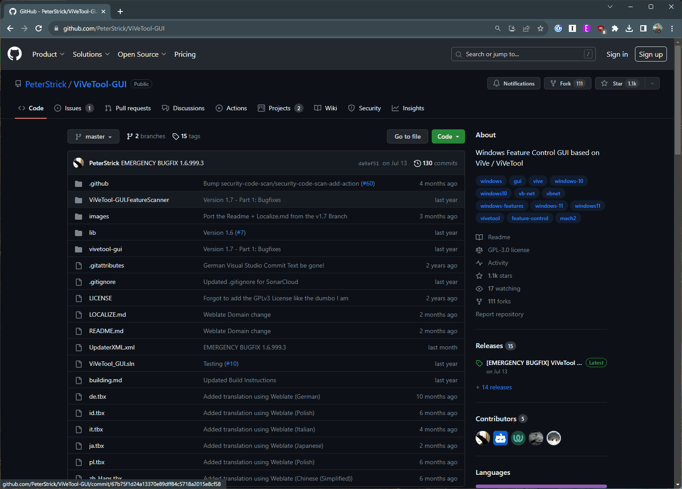Toggle the browser side panel icon
This screenshot has height=489, width=682.
(x=643, y=28)
